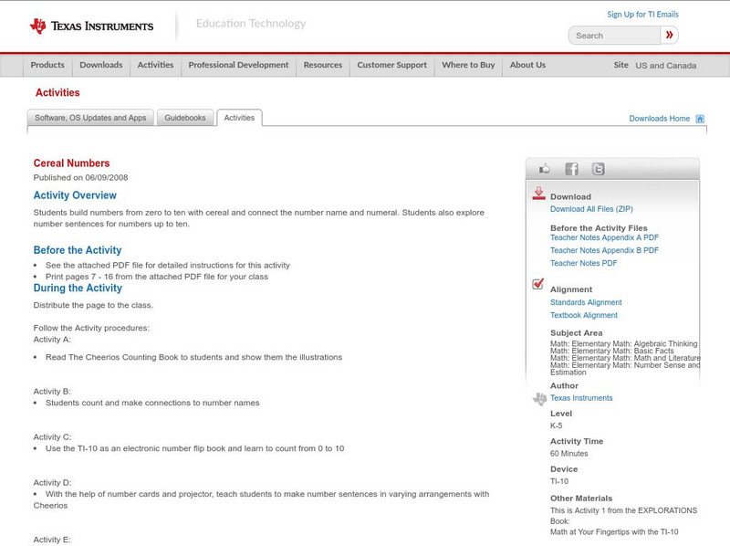
Task: Open the Downloads menu
Action: (101, 65)
